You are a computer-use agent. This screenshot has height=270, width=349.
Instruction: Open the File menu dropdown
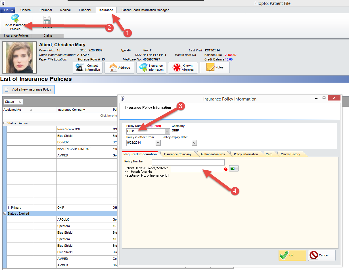pyautogui.click(x=8, y=10)
